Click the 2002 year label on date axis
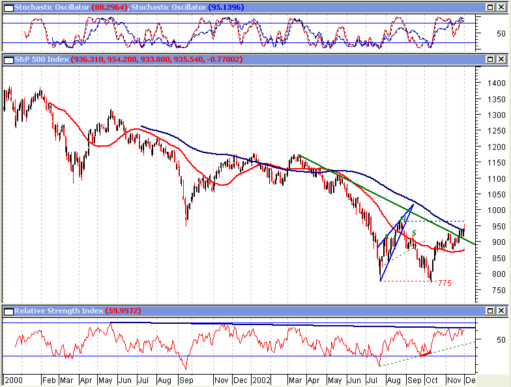The width and height of the screenshot is (511, 387). point(261,380)
